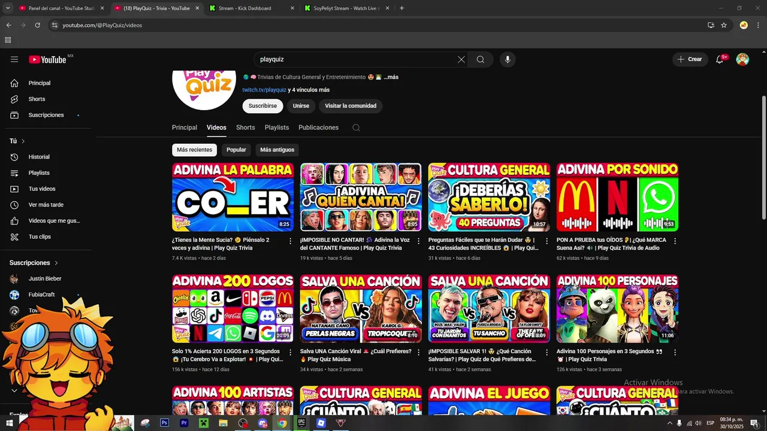Open the twitch.tv/playquiz link
The height and width of the screenshot is (431, 767).
pos(264,90)
